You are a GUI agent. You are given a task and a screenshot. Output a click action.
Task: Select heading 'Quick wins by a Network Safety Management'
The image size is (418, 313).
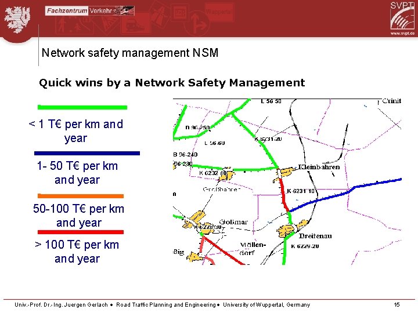[x=172, y=82]
